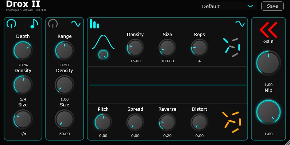
Task: Click the 0.50 range value
Action: pos(65,65)
